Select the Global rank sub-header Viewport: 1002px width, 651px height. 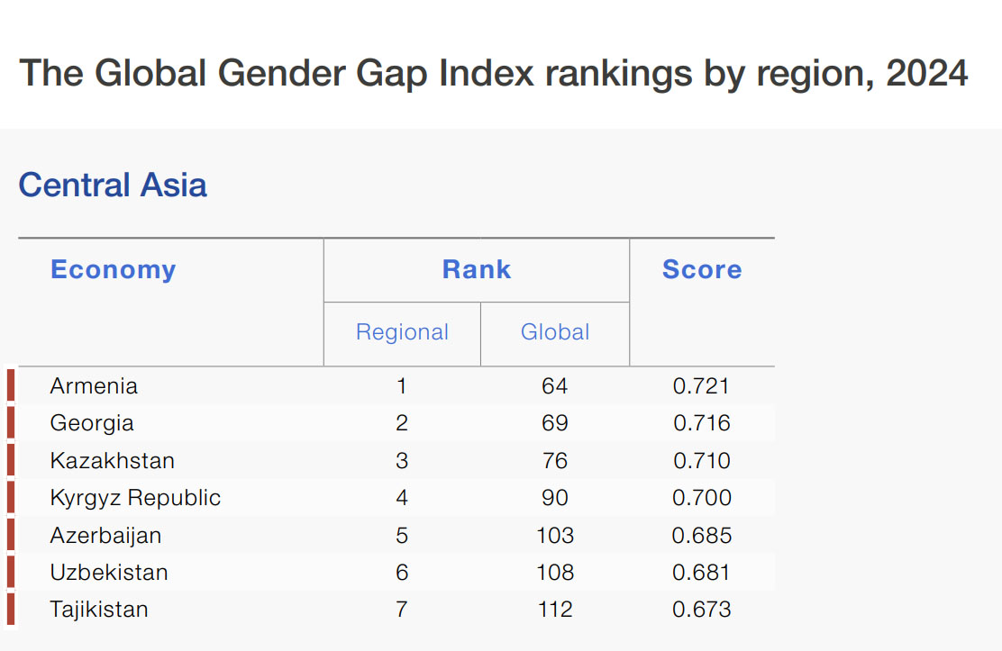[555, 332]
